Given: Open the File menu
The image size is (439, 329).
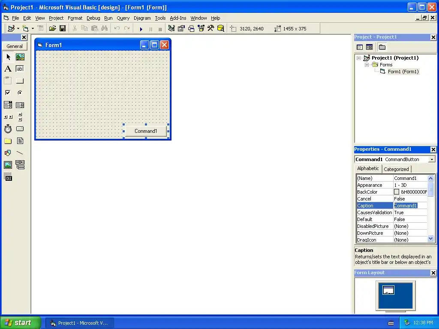Looking at the screenshot, I should click(15, 18).
